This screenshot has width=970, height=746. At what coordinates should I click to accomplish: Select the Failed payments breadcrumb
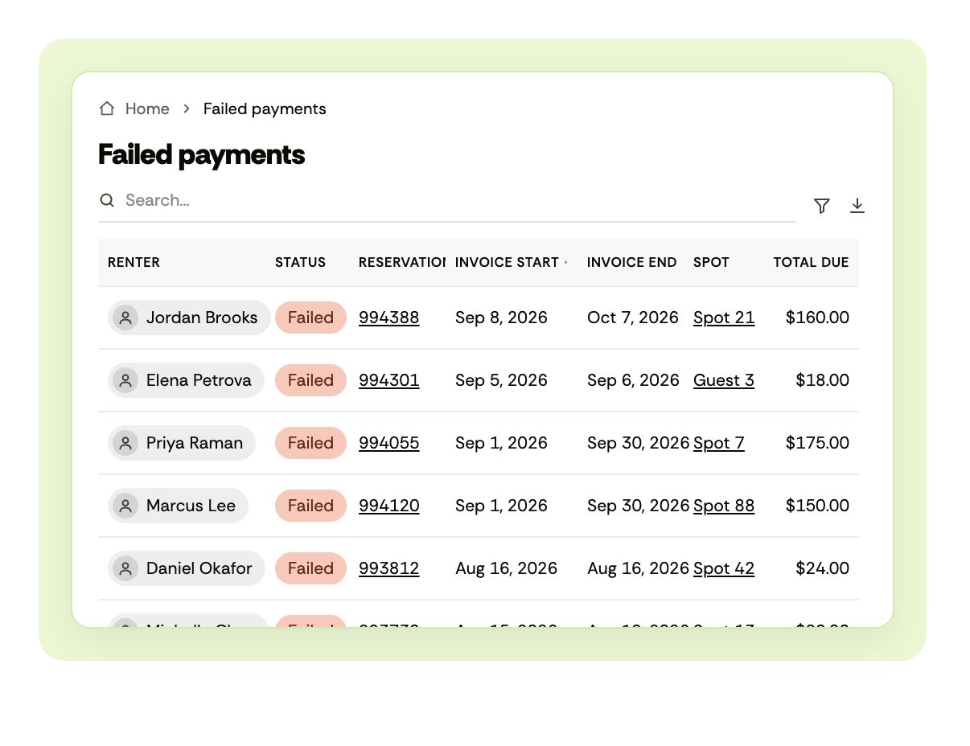coord(265,109)
